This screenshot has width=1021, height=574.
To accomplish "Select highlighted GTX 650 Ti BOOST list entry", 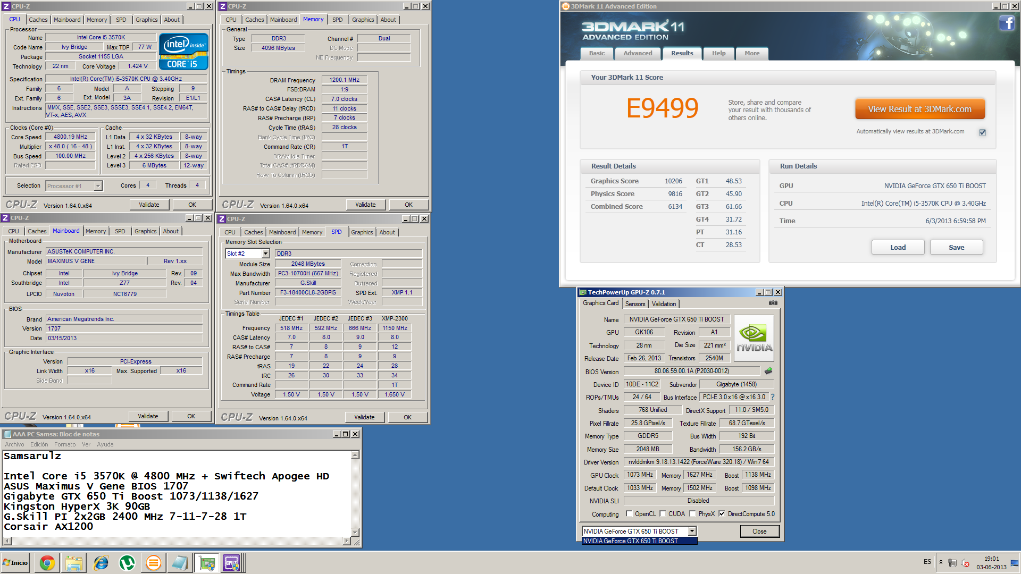I will click(x=639, y=541).
